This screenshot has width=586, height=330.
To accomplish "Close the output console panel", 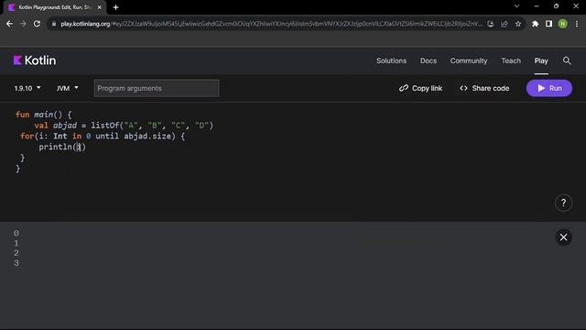I will tap(563, 237).
